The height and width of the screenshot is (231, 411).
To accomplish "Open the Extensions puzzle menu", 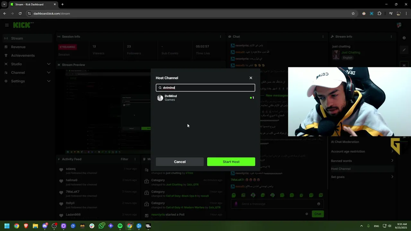I will click(380, 13).
